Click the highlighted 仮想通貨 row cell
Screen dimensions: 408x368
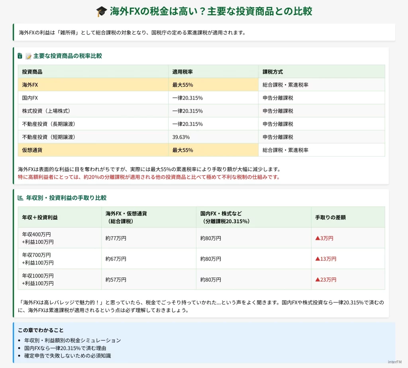[33, 150]
